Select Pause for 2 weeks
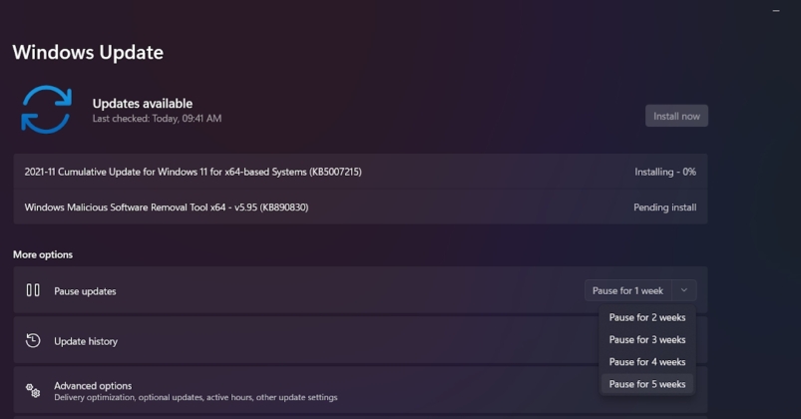Viewport: 801px width, 419px height. click(647, 317)
